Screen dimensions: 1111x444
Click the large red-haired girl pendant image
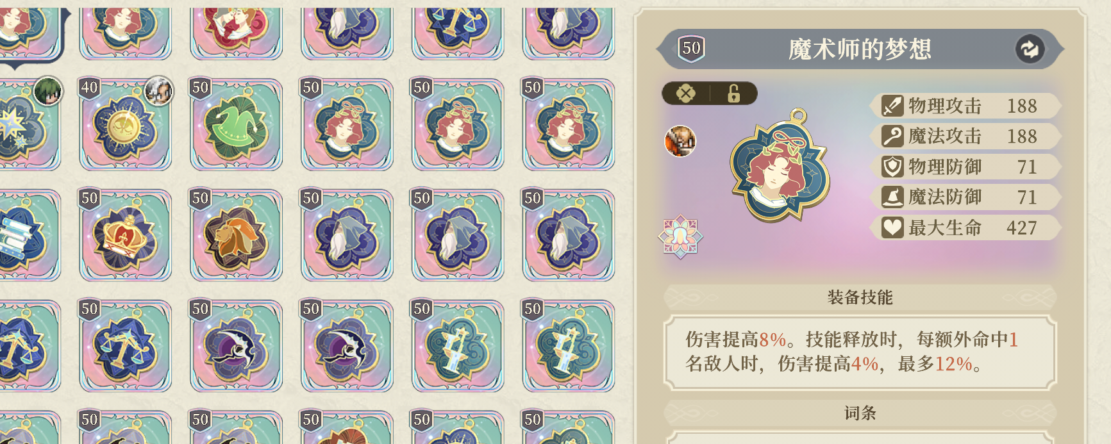click(780, 165)
